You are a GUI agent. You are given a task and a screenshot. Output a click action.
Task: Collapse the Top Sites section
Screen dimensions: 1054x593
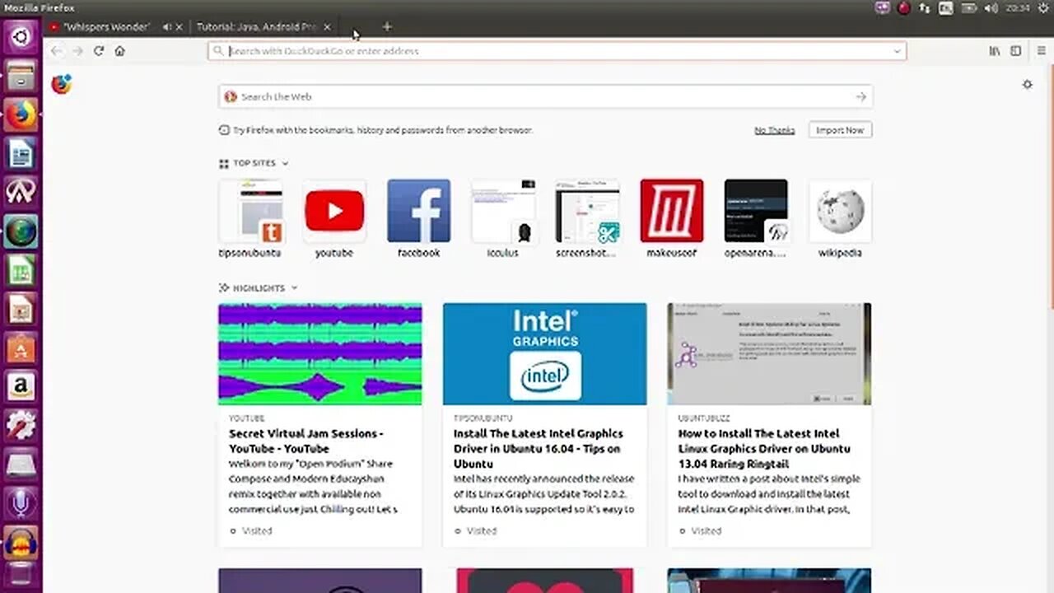(x=285, y=163)
